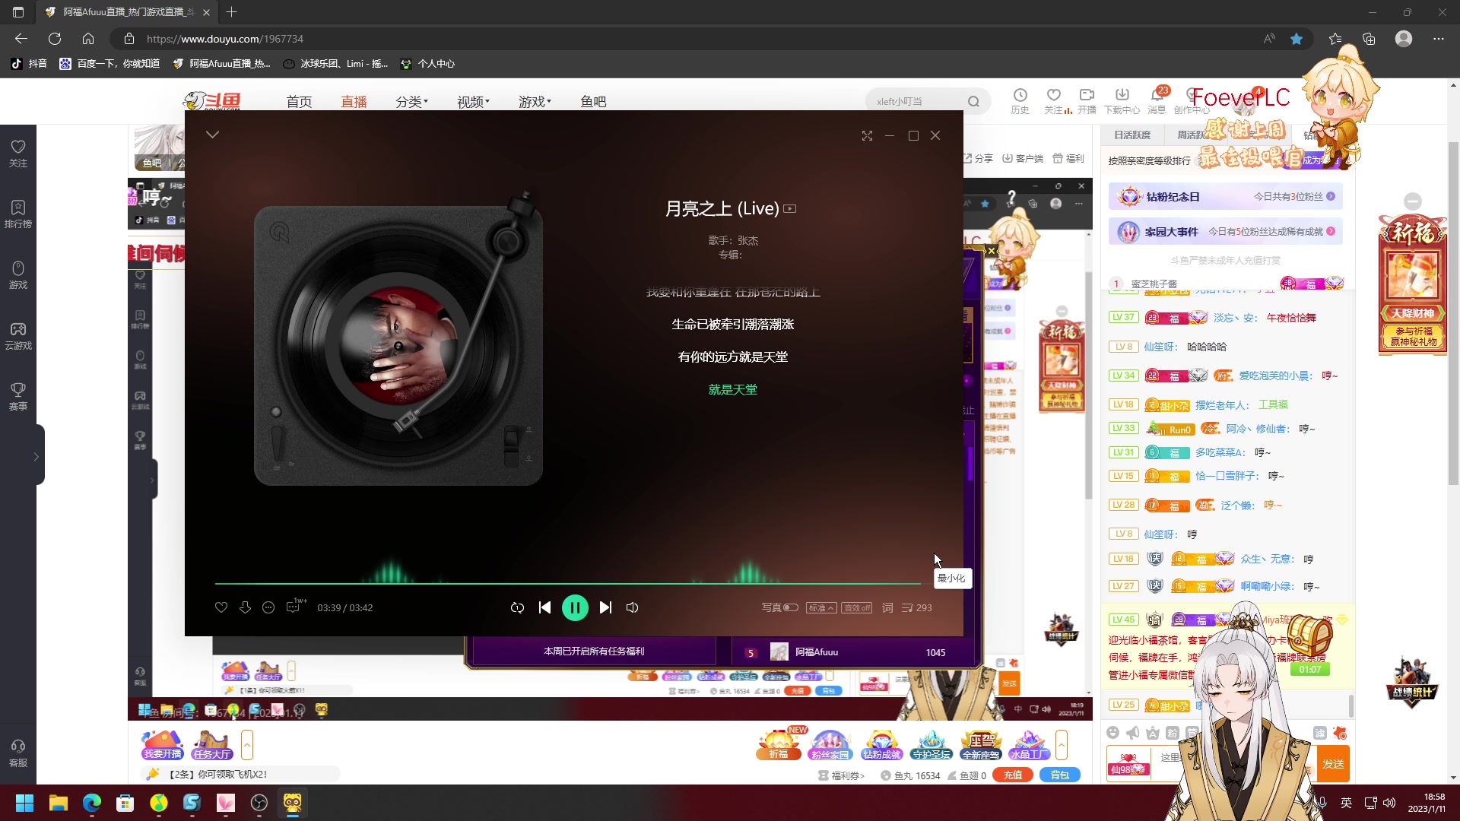The width and height of the screenshot is (1460, 821).
Task: Open 消息 messages with 23 notifications
Action: pyautogui.click(x=1157, y=101)
